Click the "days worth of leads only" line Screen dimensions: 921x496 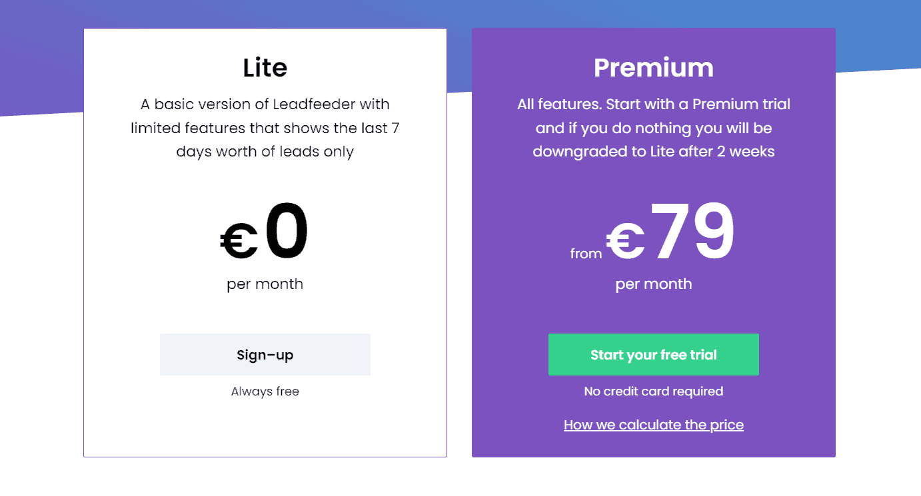265,152
